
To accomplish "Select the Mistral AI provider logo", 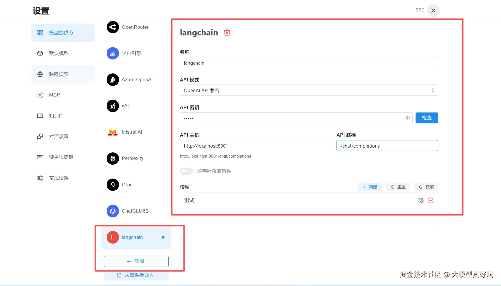I will 113,132.
